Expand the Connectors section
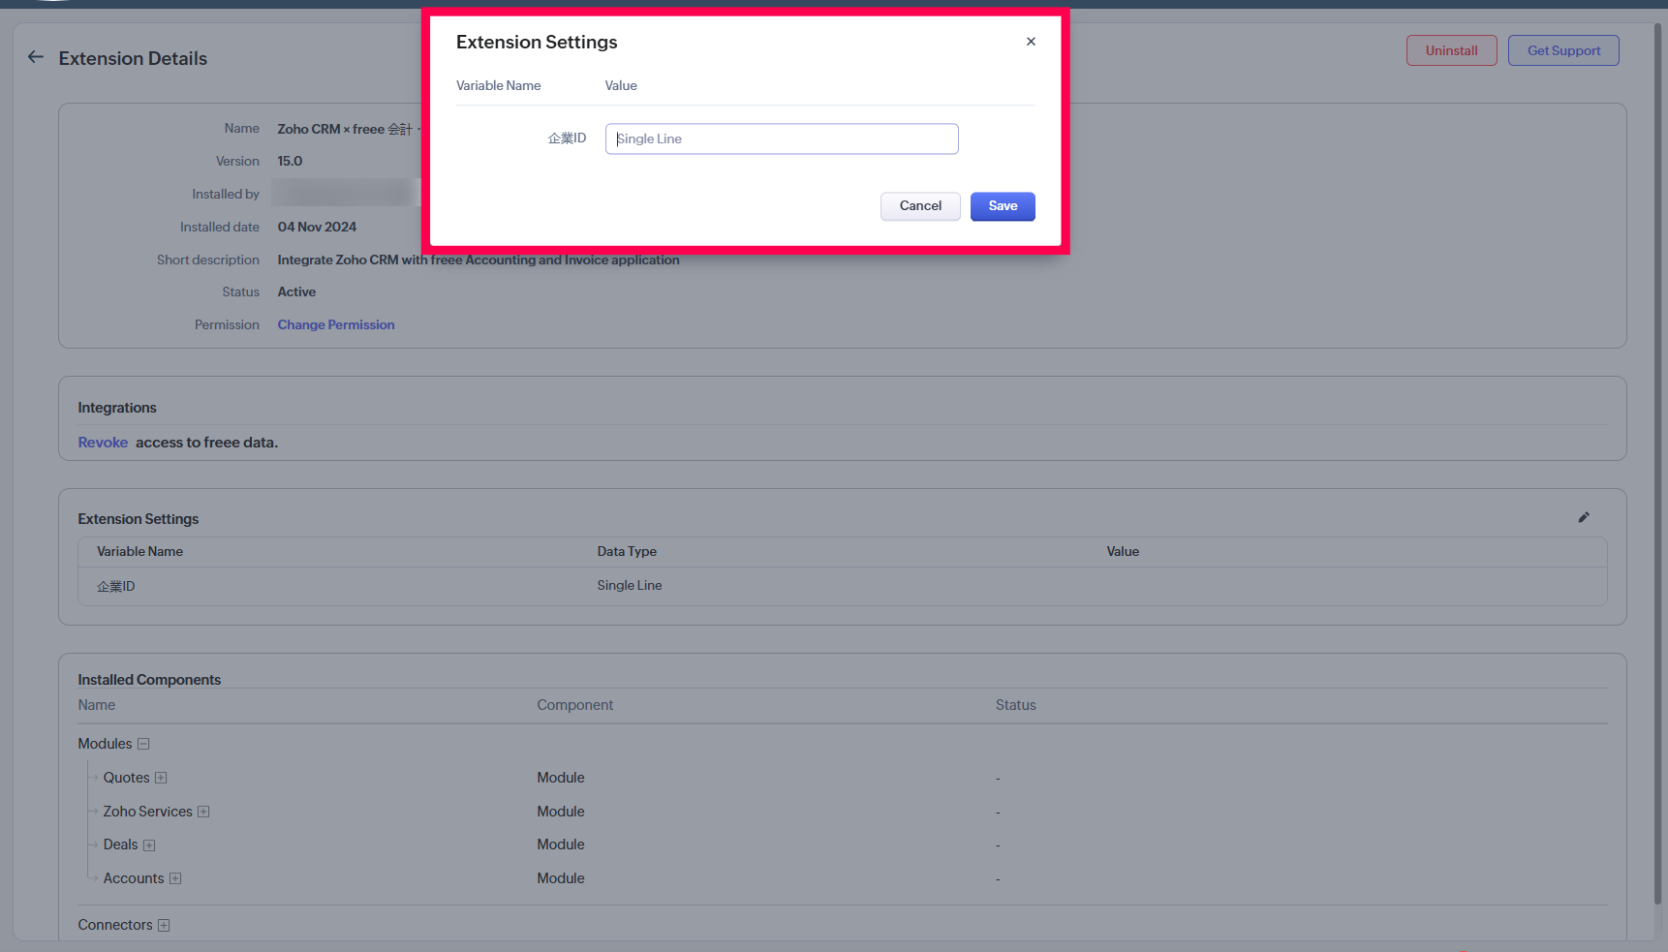This screenshot has width=1668, height=952. [164, 925]
